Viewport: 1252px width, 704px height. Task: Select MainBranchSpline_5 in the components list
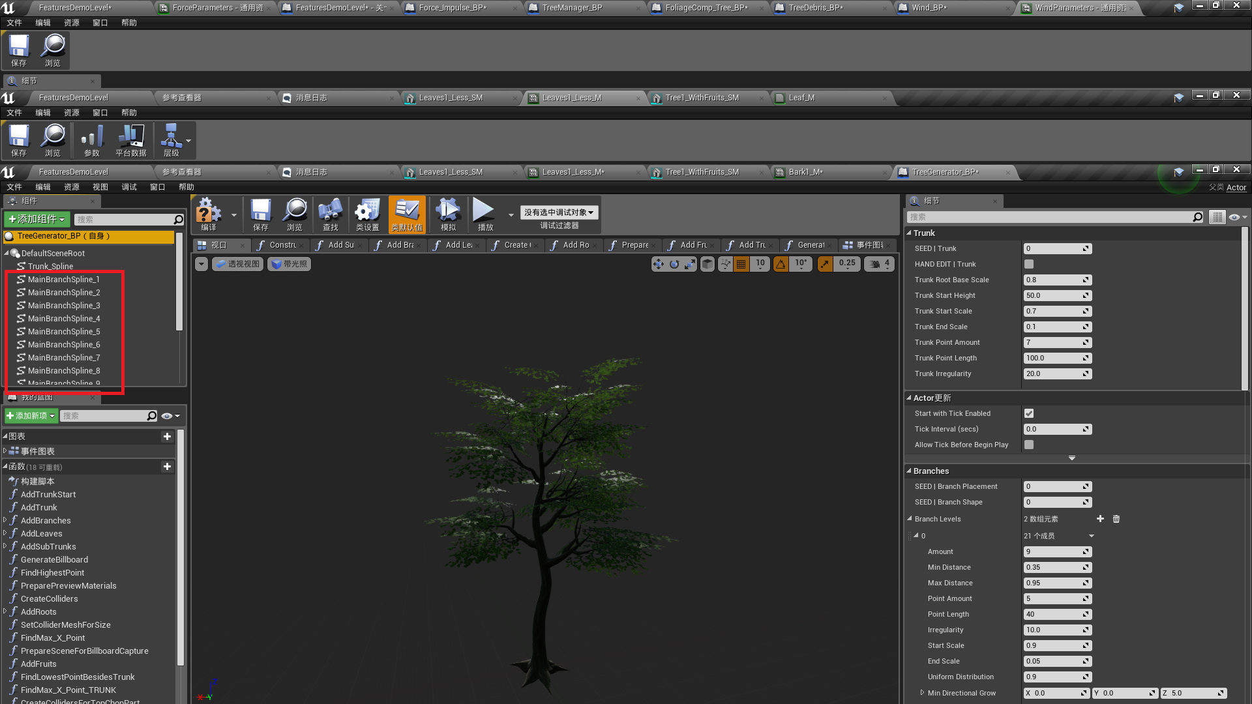pos(63,331)
